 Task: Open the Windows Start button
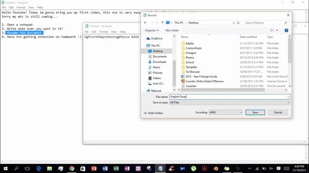click(x=5, y=169)
